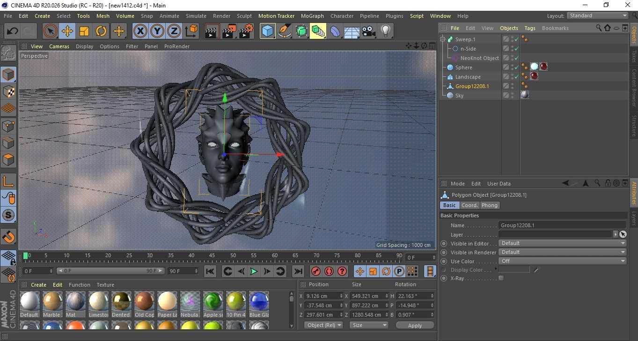Click the Render to Picture Viewer icon

point(228,31)
